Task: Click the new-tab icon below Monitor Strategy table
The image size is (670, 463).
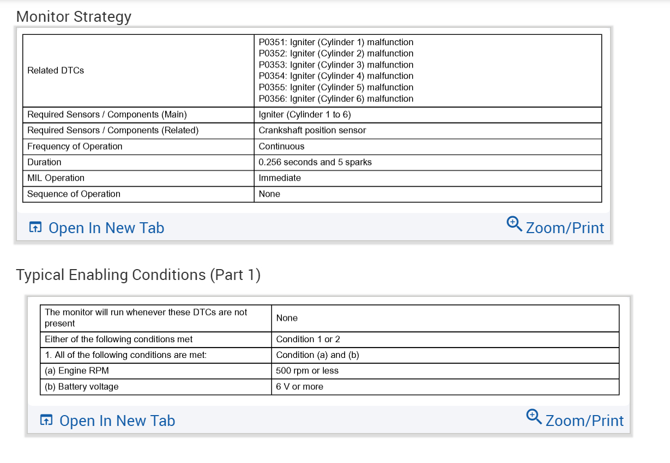Action: (35, 228)
